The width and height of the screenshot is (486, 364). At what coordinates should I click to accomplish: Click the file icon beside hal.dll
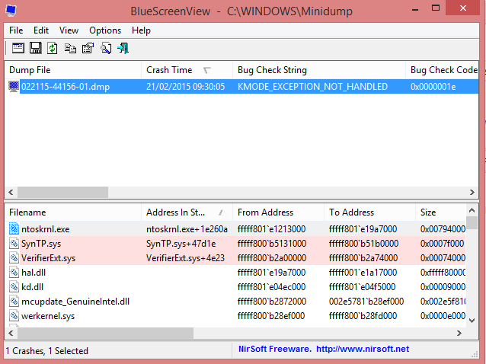[14, 273]
